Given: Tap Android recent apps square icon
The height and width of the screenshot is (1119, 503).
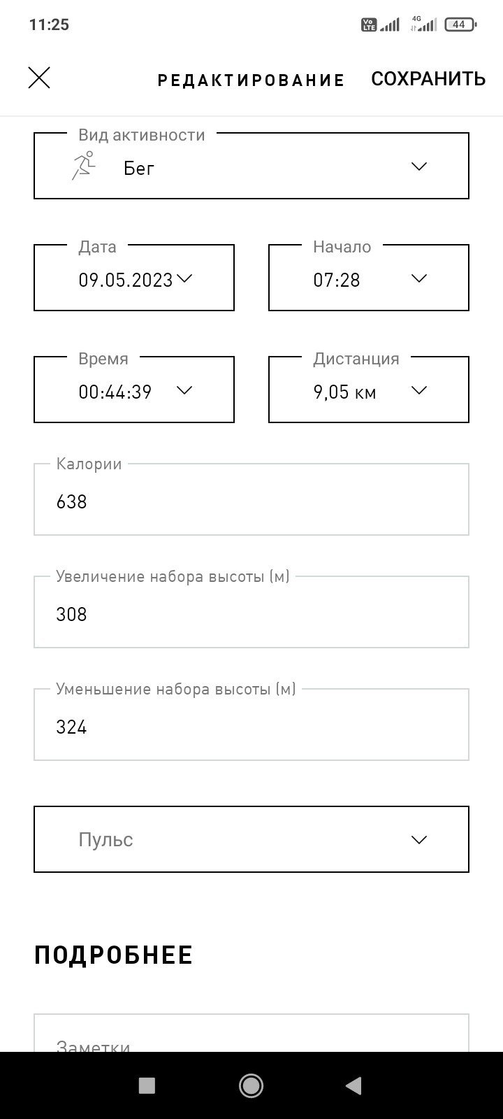Looking at the screenshot, I should (x=147, y=1085).
